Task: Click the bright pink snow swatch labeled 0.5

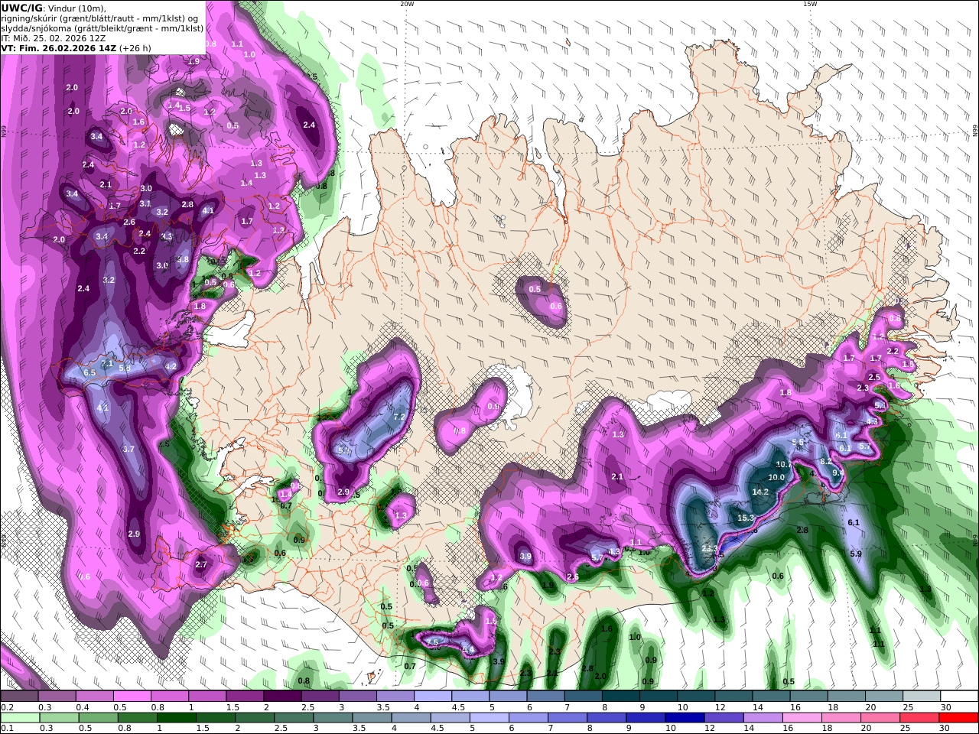Action: point(132,697)
